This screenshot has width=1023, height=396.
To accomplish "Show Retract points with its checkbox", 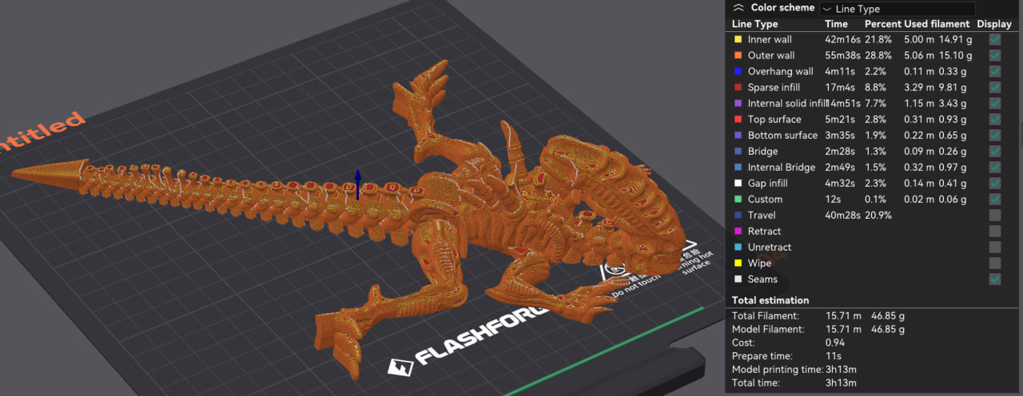I will (995, 231).
